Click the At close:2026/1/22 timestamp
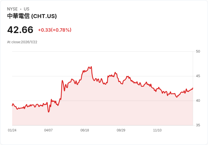208x145 pixels. coord(22,42)
